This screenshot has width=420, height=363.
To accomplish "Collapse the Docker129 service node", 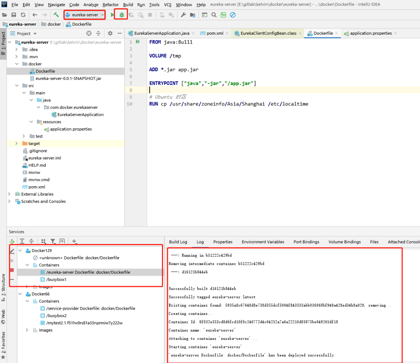I will pyautogui.click(x=21, y=250).
